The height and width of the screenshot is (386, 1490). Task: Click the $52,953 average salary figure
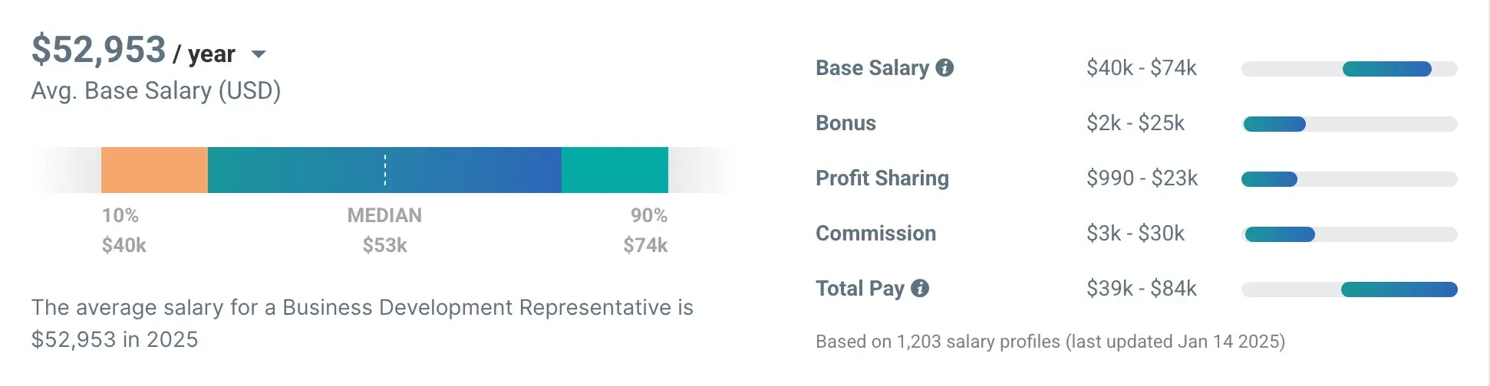pos(98,51)
